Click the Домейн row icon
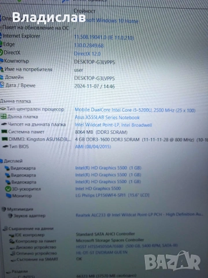 click(2, 77)
